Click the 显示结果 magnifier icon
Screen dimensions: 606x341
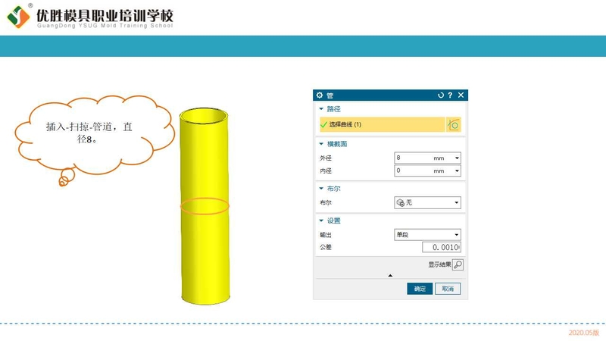(x=458, y=264)
